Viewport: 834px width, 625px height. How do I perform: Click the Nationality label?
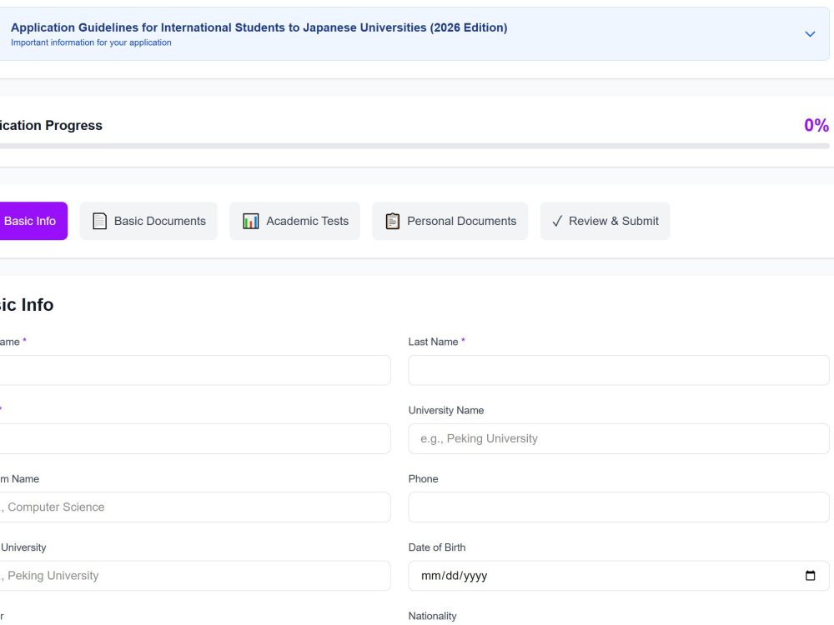[432, 616]
